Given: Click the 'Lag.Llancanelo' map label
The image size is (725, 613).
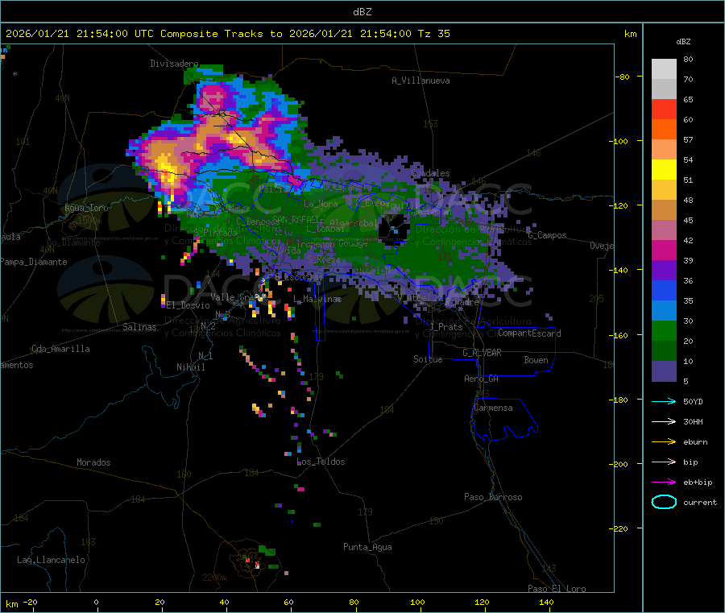Looking at the screenshot, I should pos(52,560).
